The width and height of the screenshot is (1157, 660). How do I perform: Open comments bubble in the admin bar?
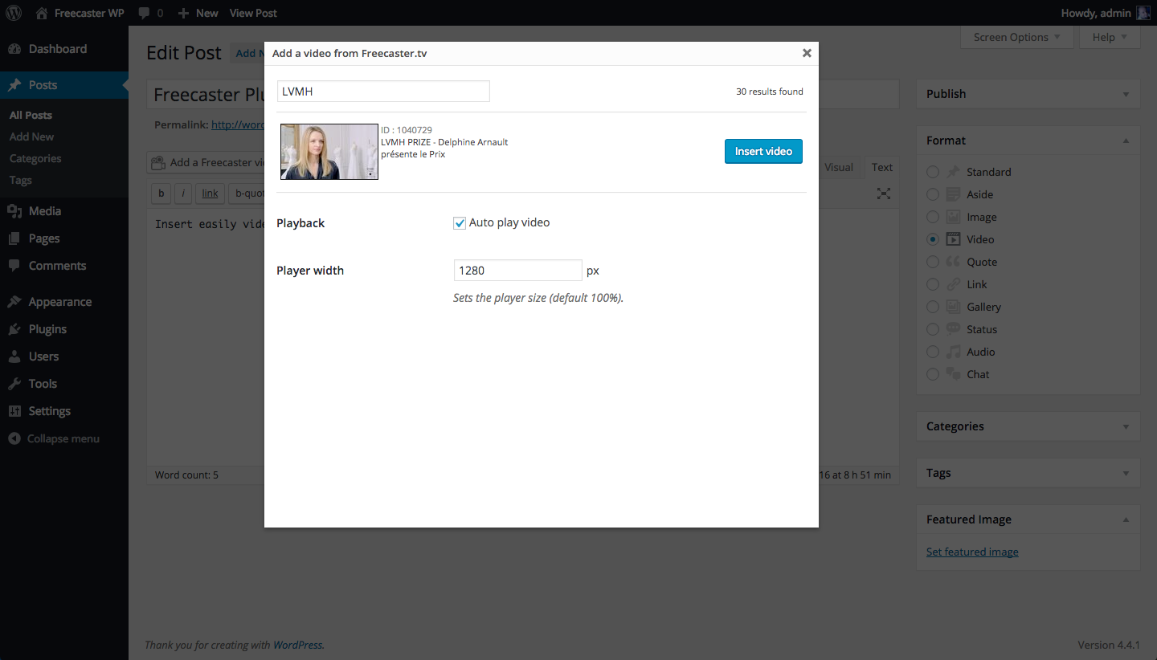pyautogui.click(x=150, y=13)
